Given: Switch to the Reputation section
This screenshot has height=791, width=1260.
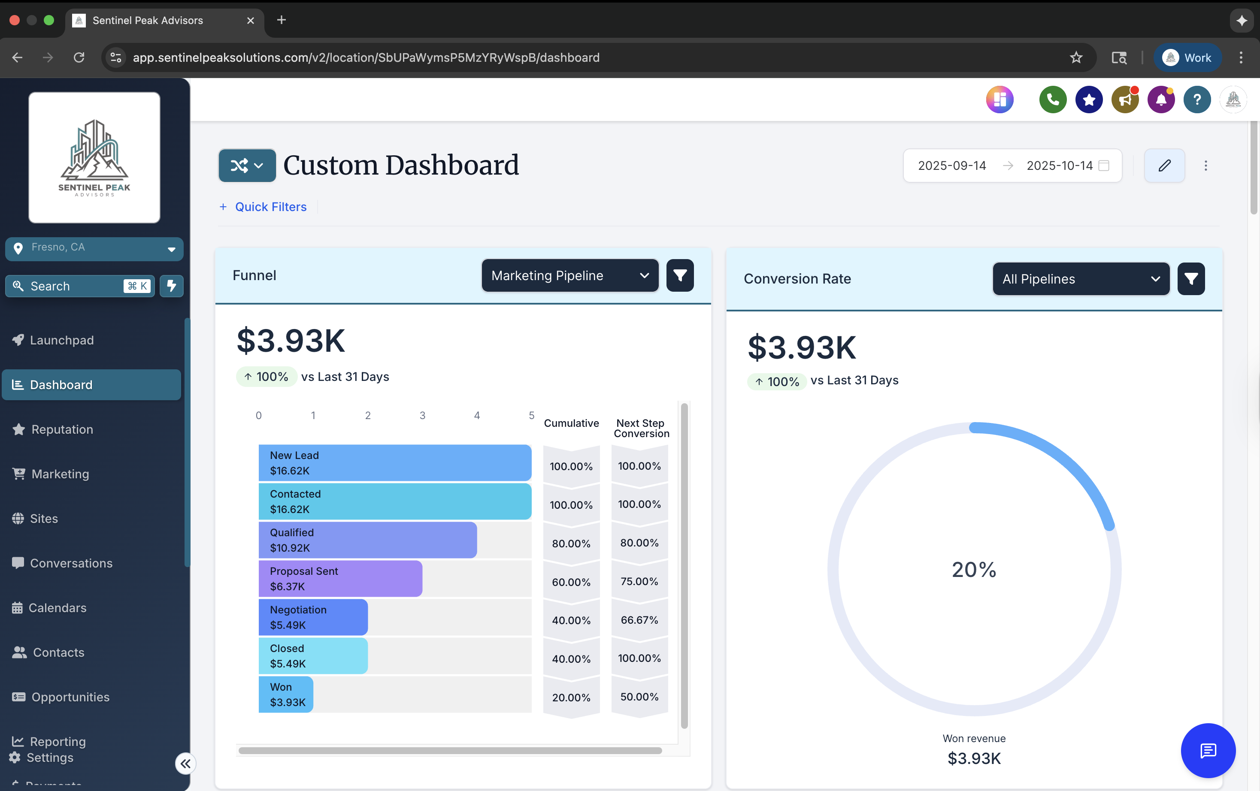Looking at the screenshot, I should click(x=61, y=429).
